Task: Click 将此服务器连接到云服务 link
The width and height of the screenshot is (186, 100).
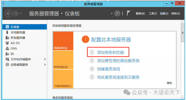Action: [x=118, y=77]
